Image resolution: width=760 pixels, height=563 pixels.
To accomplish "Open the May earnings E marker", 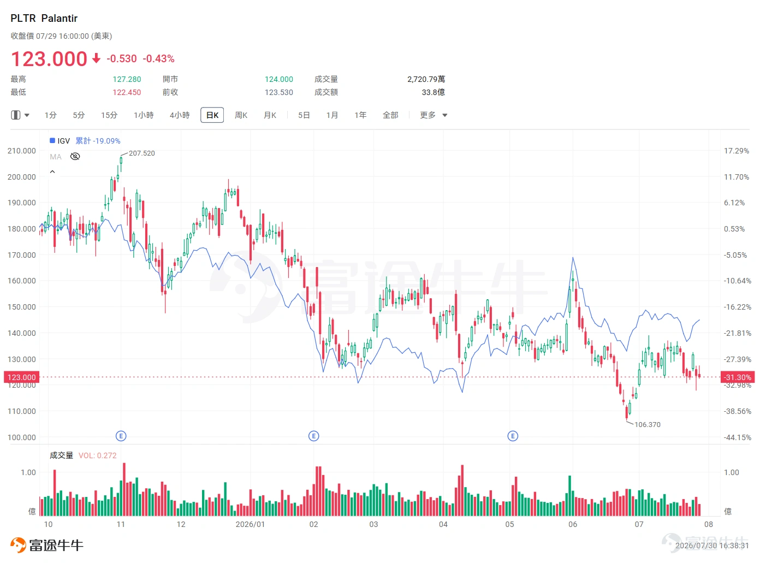I will point(513,436).
